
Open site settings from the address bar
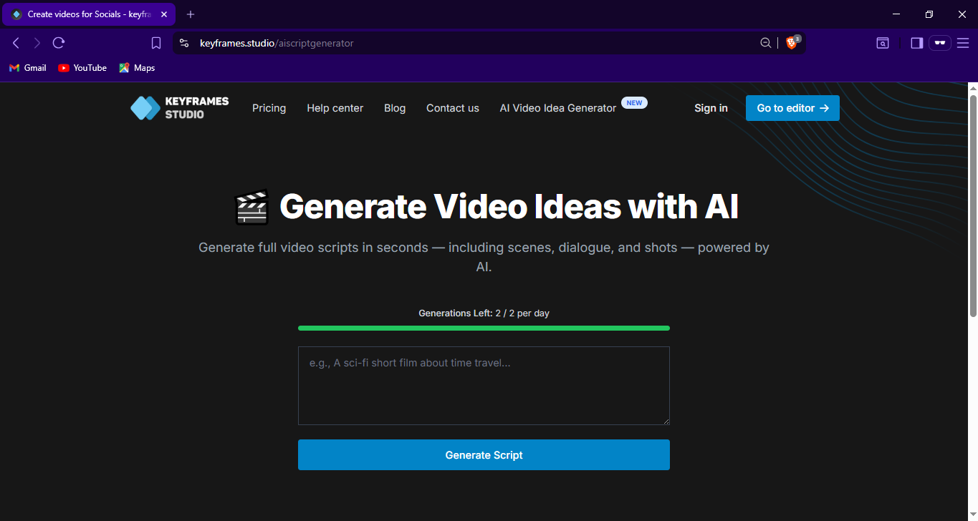[184, 43]
